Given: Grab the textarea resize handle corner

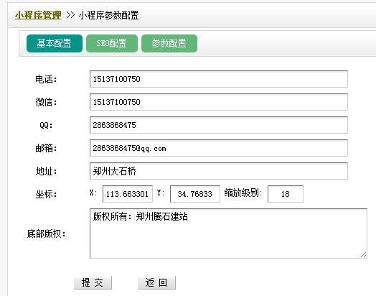Looking at the screenshot, I should (364, 255).
